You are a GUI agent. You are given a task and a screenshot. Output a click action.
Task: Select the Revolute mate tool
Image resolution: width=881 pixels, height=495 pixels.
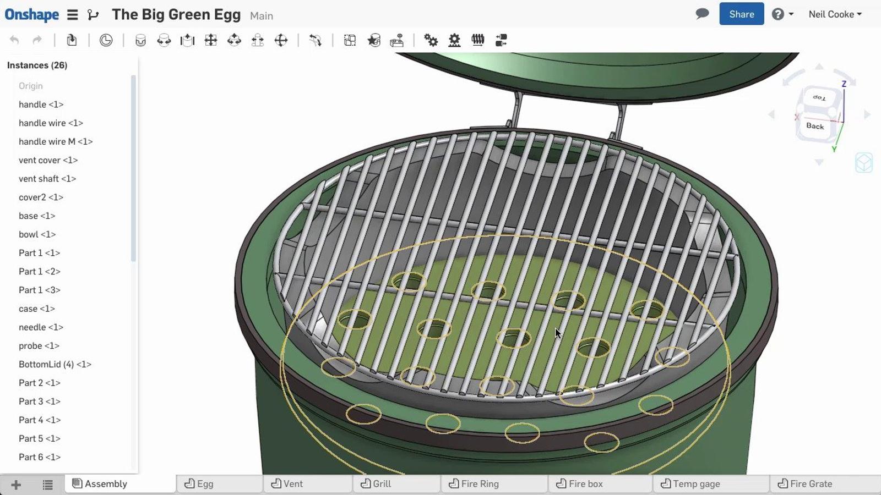tap(164, 40)
